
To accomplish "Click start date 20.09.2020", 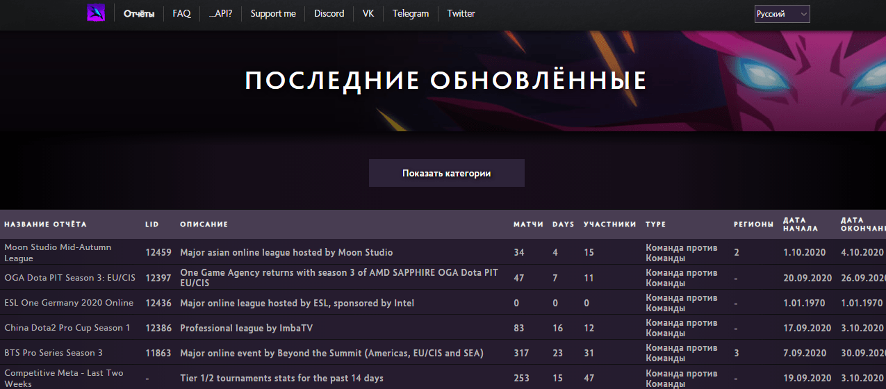I will point(807,278).
